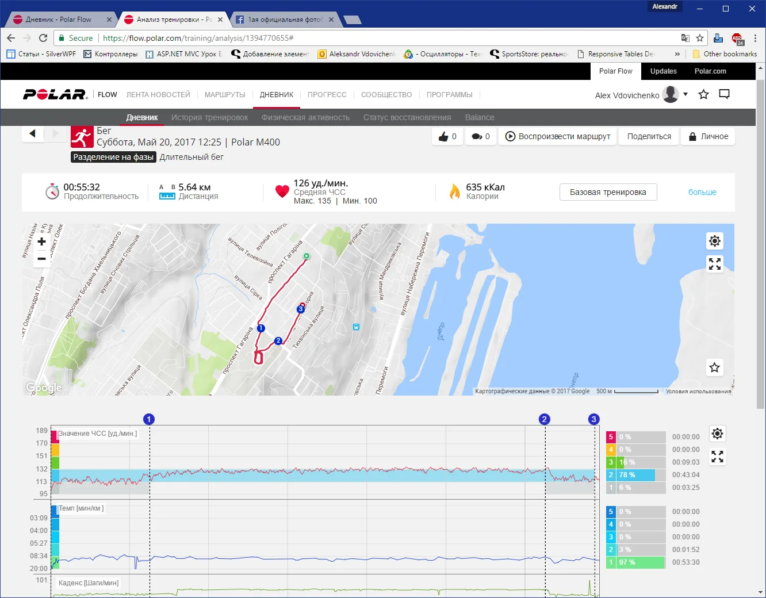Zoom in on the map
Screen dimensions: 766x598
click(x=41, y=242)
